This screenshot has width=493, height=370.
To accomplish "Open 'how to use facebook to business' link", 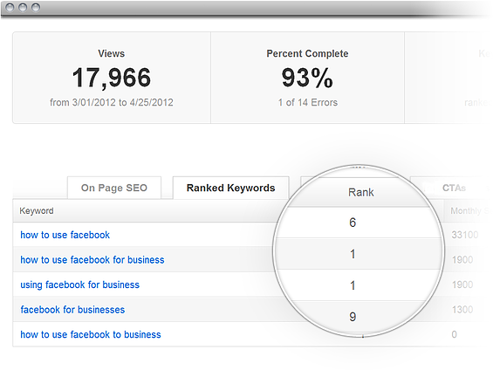I will point(91,334).
